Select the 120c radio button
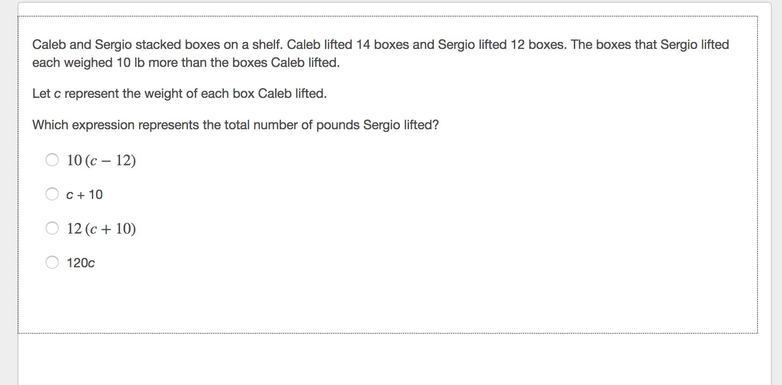The height and width of the screenshot is (385, 782). [52, 262]
